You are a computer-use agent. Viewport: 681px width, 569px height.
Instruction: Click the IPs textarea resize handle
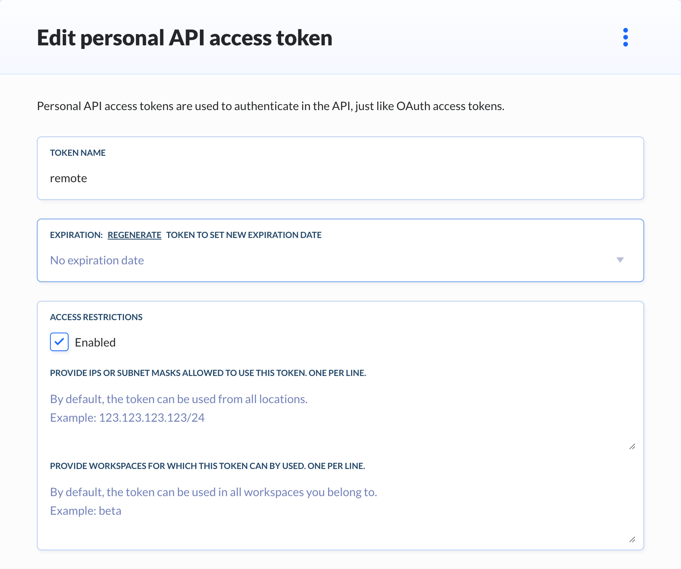632,447
